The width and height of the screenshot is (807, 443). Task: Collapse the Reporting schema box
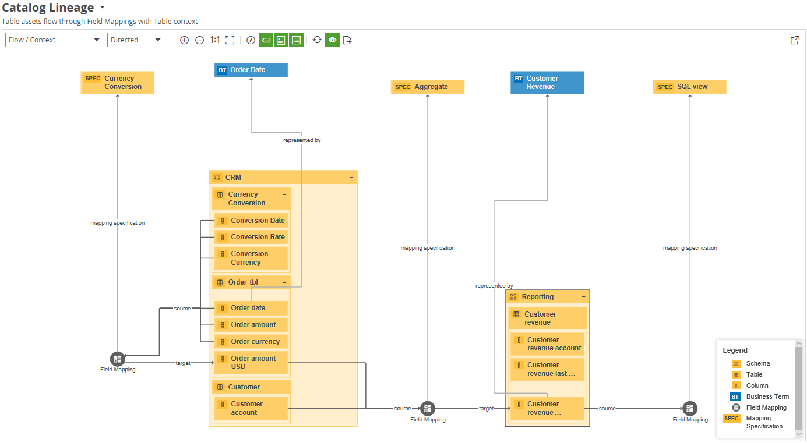(x=583, y=297)
